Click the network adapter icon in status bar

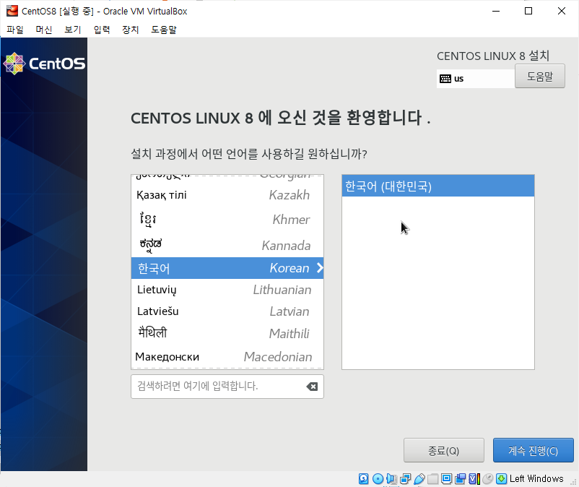click(406, 479)
